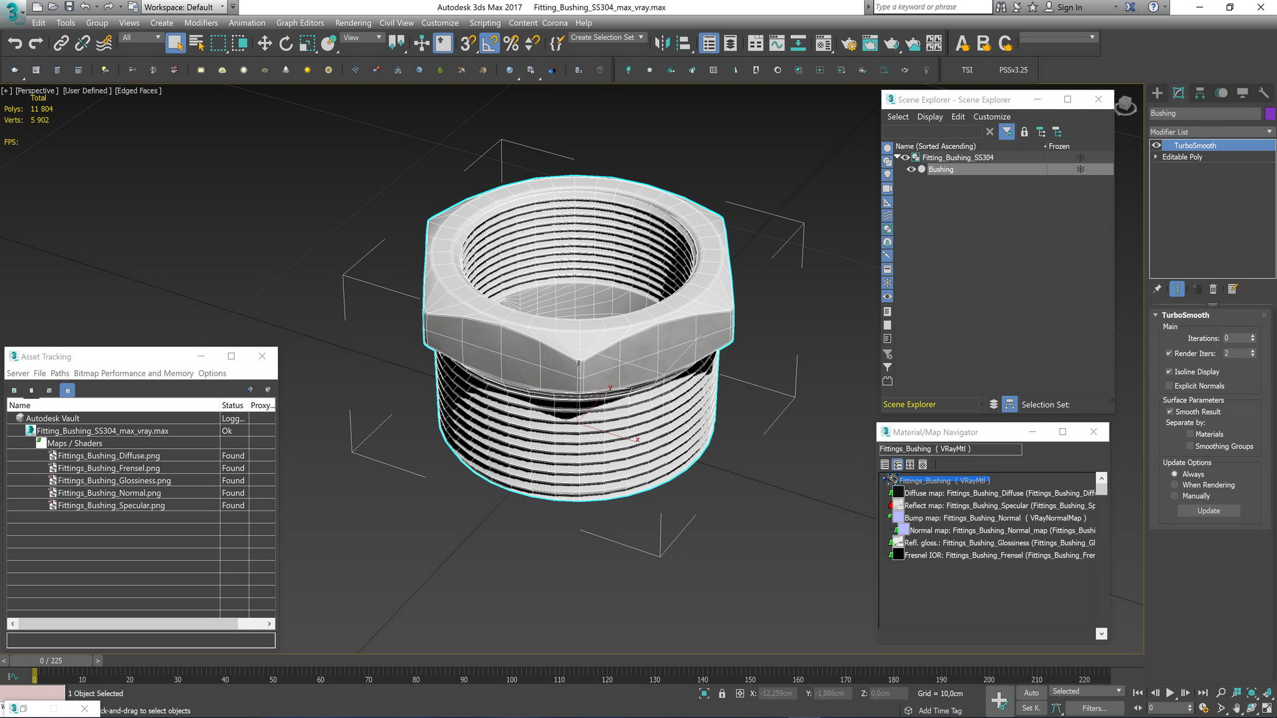The width and height of the screenshot is (1277, 718).
Task: Click the Update button in TurboSmooth
Action: click(1208, 511)
